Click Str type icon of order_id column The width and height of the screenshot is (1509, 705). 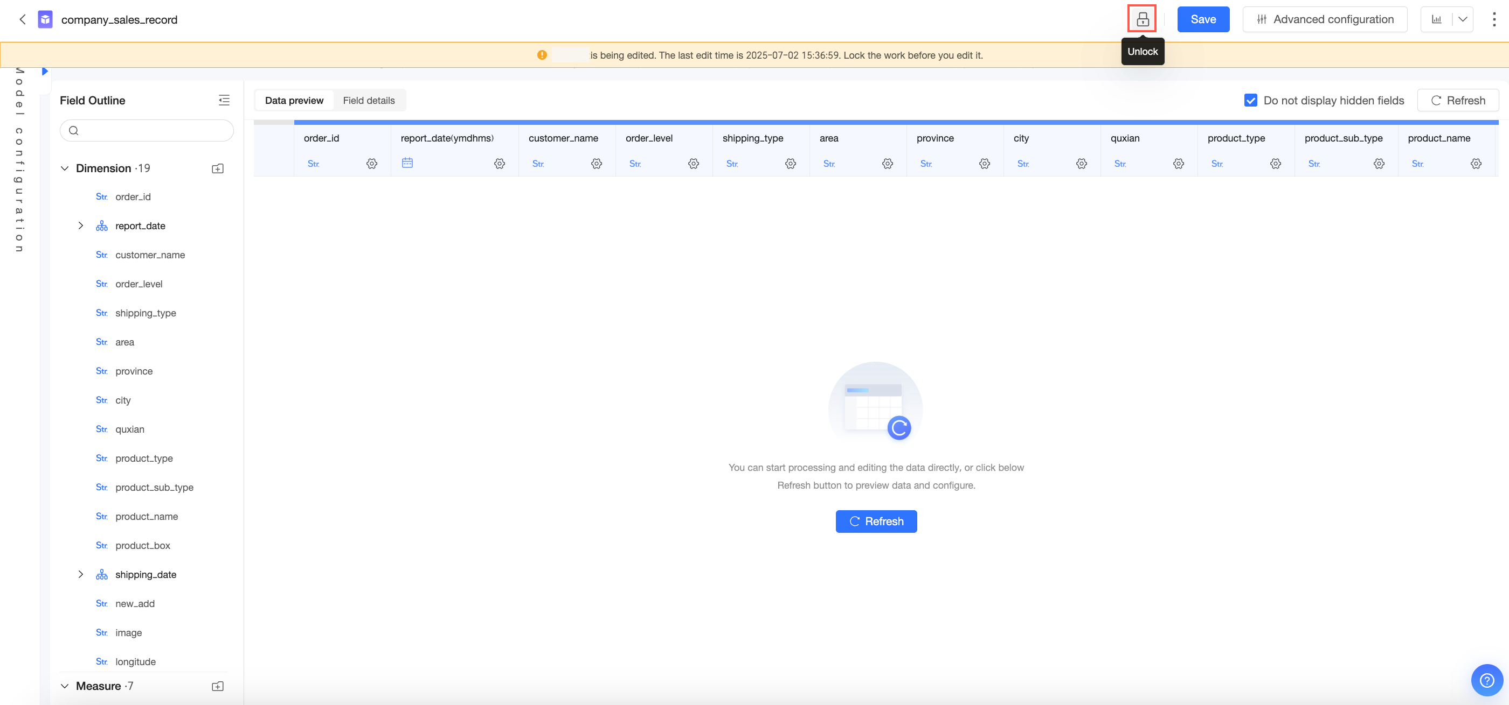(x=314, y=164)
